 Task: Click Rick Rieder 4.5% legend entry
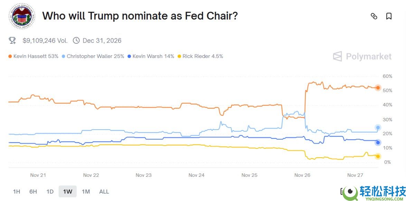tap(200, 56)
